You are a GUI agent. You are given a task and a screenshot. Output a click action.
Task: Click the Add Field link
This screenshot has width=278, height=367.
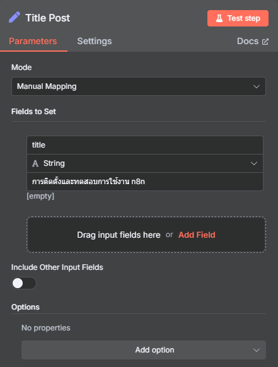point(197,235)
